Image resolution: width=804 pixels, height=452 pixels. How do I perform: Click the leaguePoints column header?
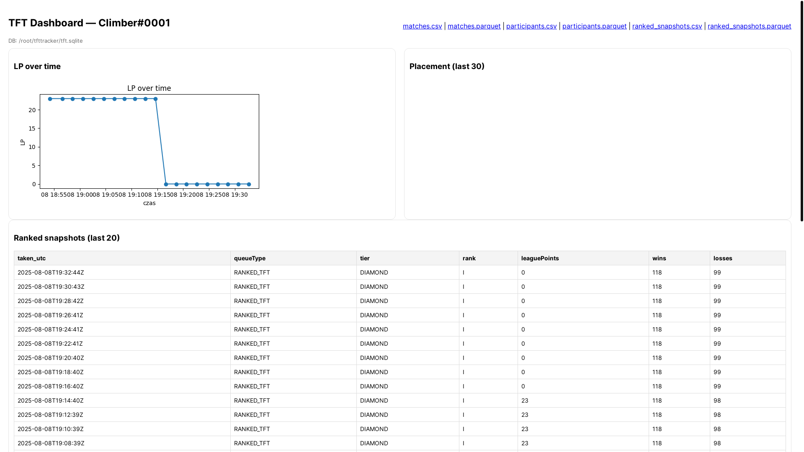point(583,258)
